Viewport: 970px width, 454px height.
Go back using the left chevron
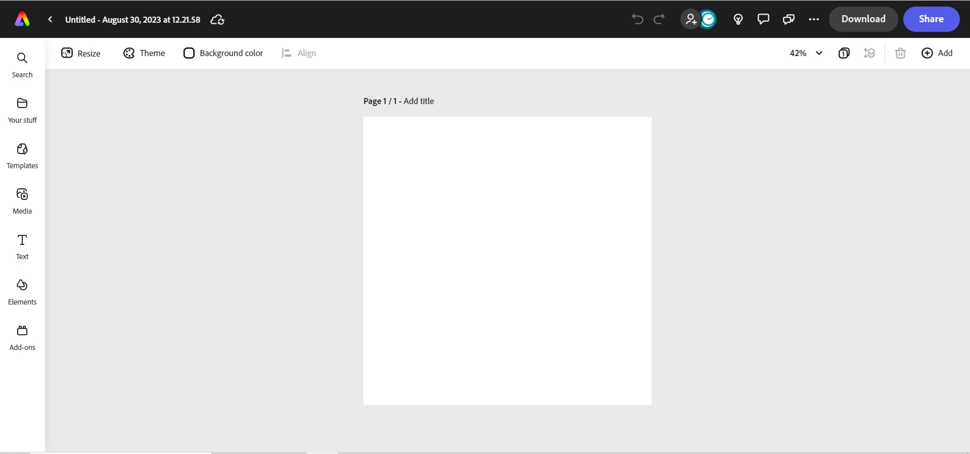point(50,19)
